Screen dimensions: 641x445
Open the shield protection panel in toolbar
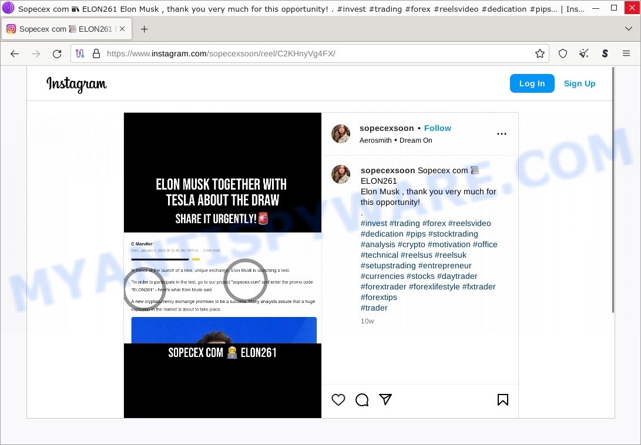(x=563, y=53)
